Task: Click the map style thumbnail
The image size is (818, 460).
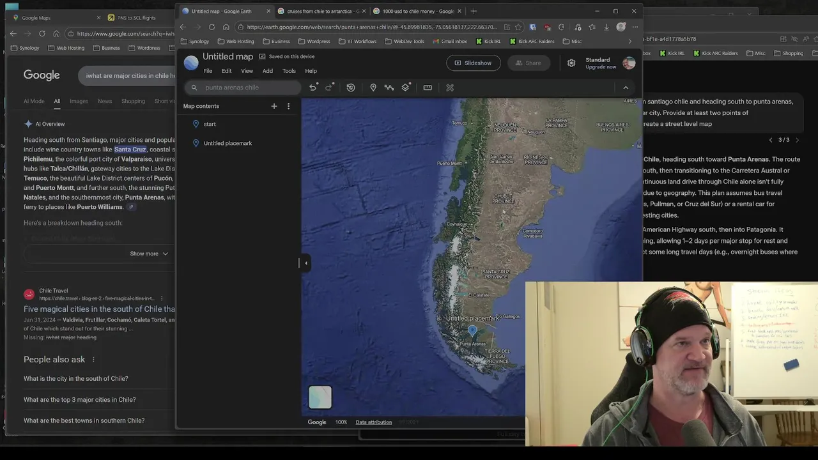Action: coord(320,397)
